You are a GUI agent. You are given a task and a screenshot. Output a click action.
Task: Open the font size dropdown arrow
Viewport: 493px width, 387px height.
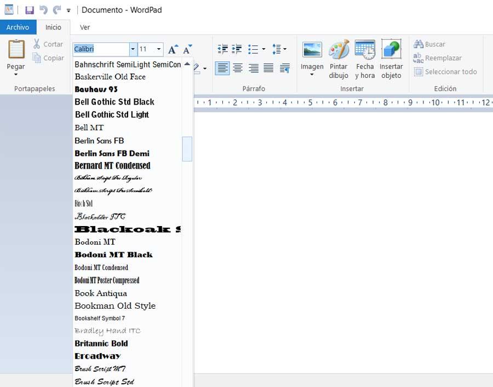click(159, 49)
